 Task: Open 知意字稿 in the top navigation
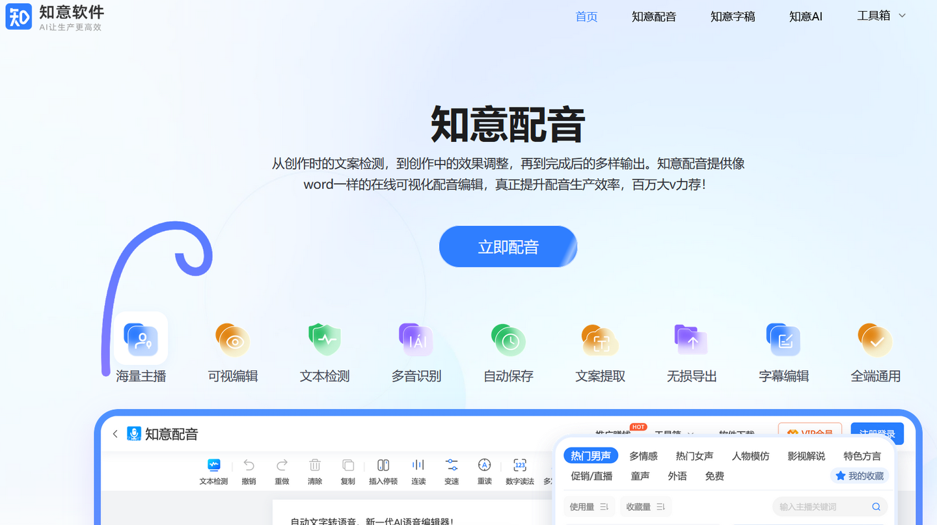pos(733,17)
